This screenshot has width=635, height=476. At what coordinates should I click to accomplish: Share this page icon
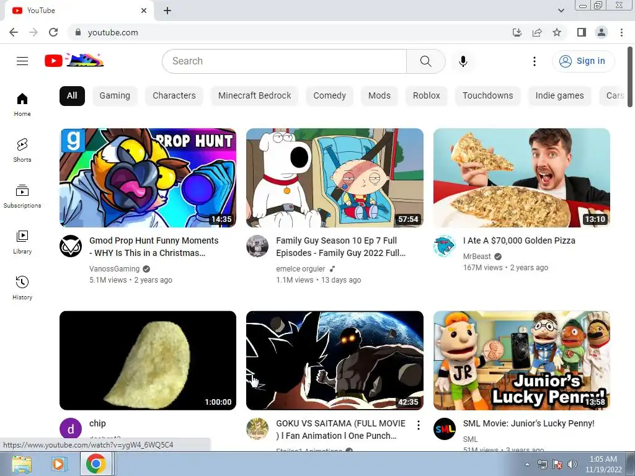point(537,32)
